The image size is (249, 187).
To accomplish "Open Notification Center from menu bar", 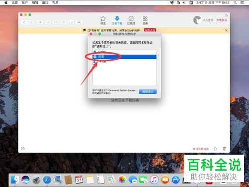I will click(x=242, y=2).
